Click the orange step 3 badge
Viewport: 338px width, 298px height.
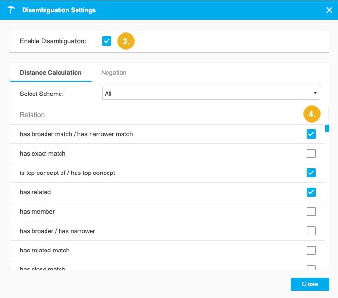[x=125, y=41]
